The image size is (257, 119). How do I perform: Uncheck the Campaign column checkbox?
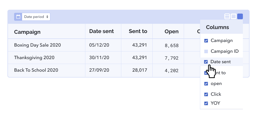click(x=206, y=41)
